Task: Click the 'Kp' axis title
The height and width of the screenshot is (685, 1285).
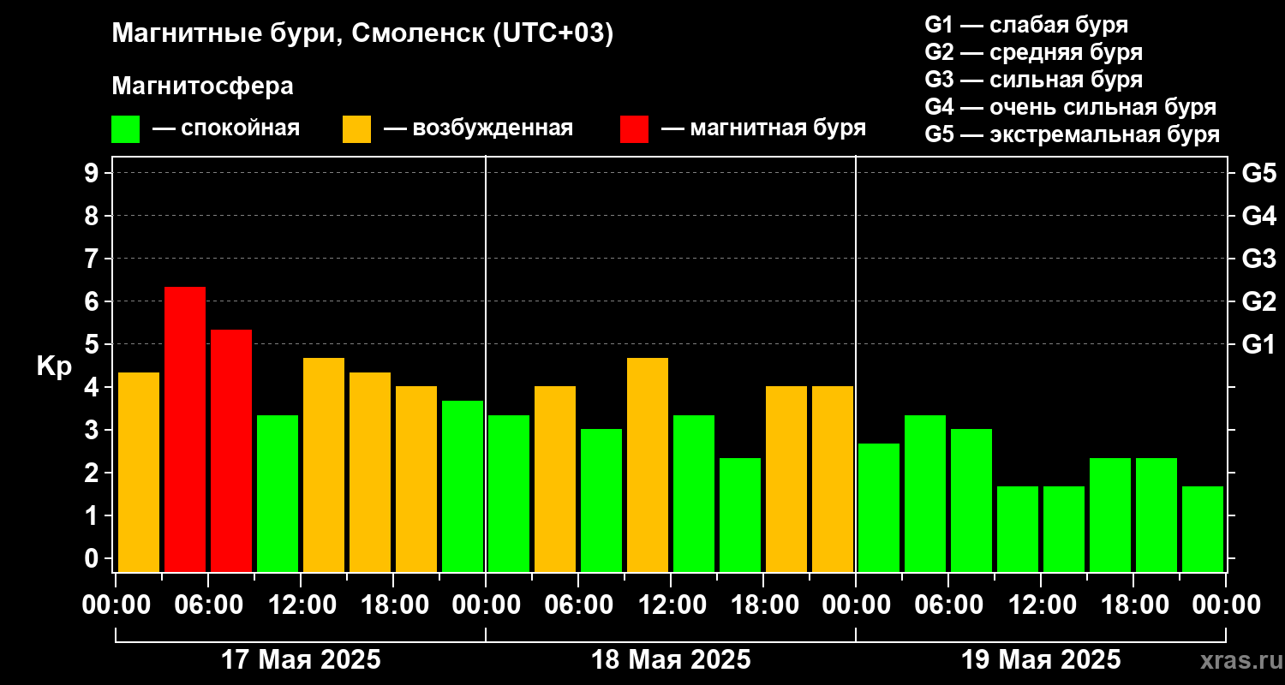Action: click(54, 366)
